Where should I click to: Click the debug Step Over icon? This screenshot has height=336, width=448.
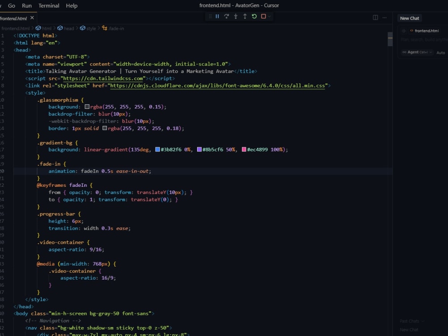226,16
